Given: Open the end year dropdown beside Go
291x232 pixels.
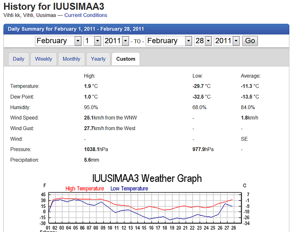Looking at the screenshot, I should point(227,41).
